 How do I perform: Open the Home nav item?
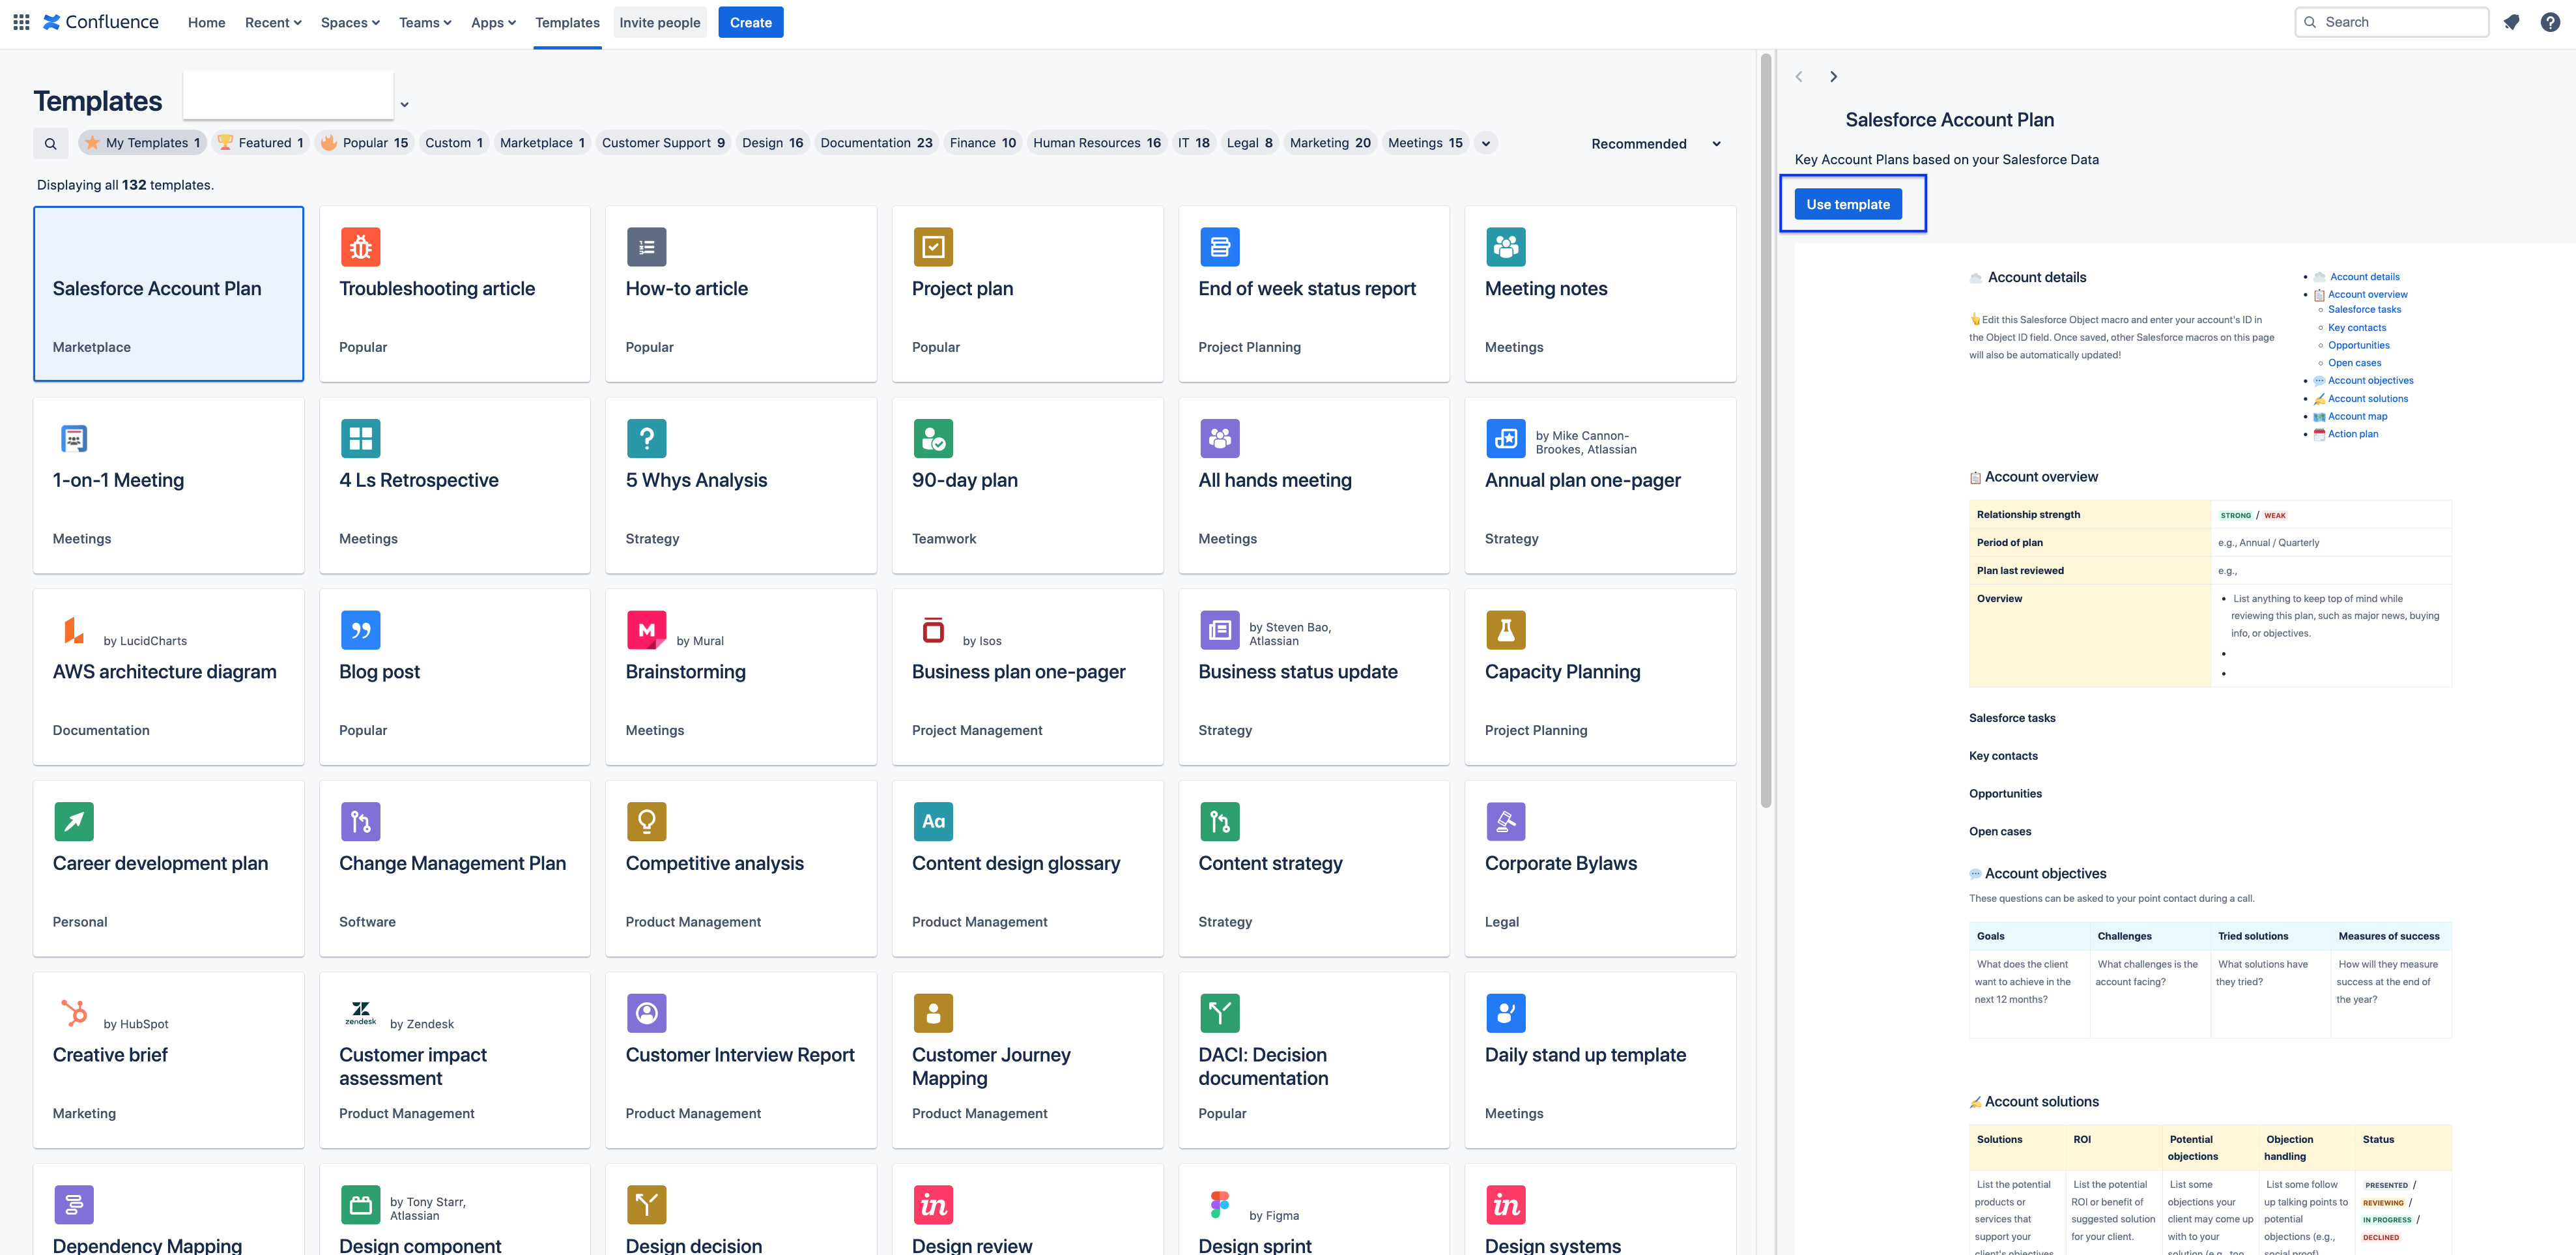tap(206, 22)
